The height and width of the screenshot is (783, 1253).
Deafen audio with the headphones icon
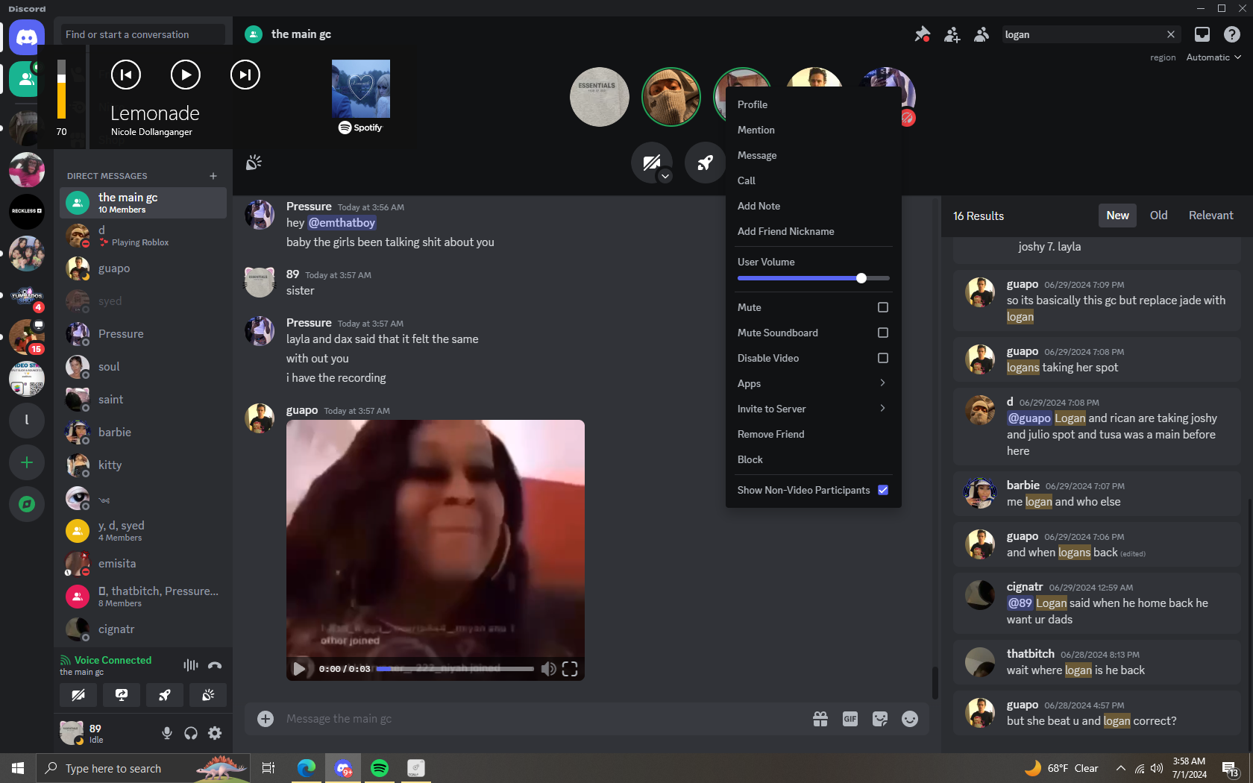click(x=191, y=733)
